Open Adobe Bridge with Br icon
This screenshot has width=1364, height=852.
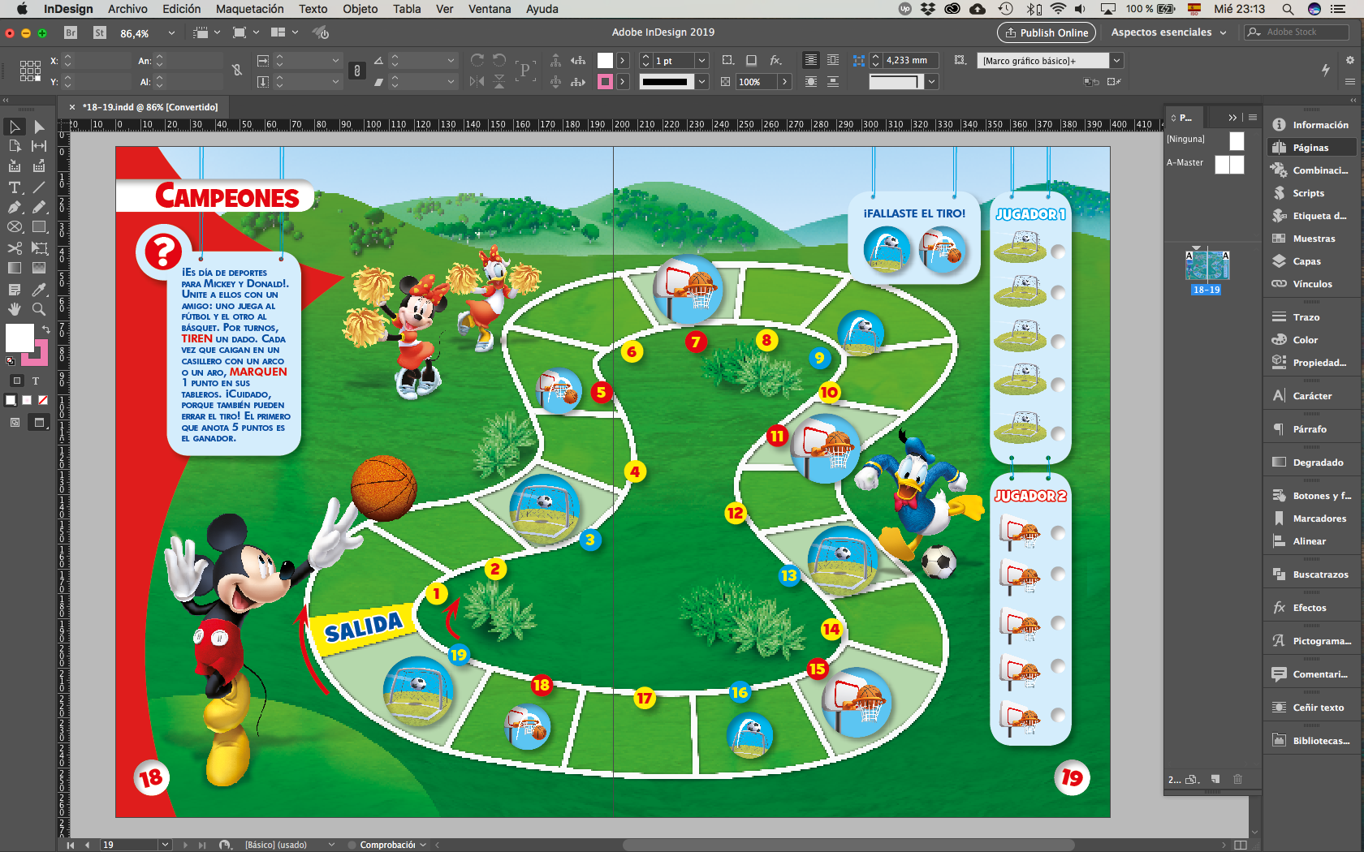pos(71,32)
